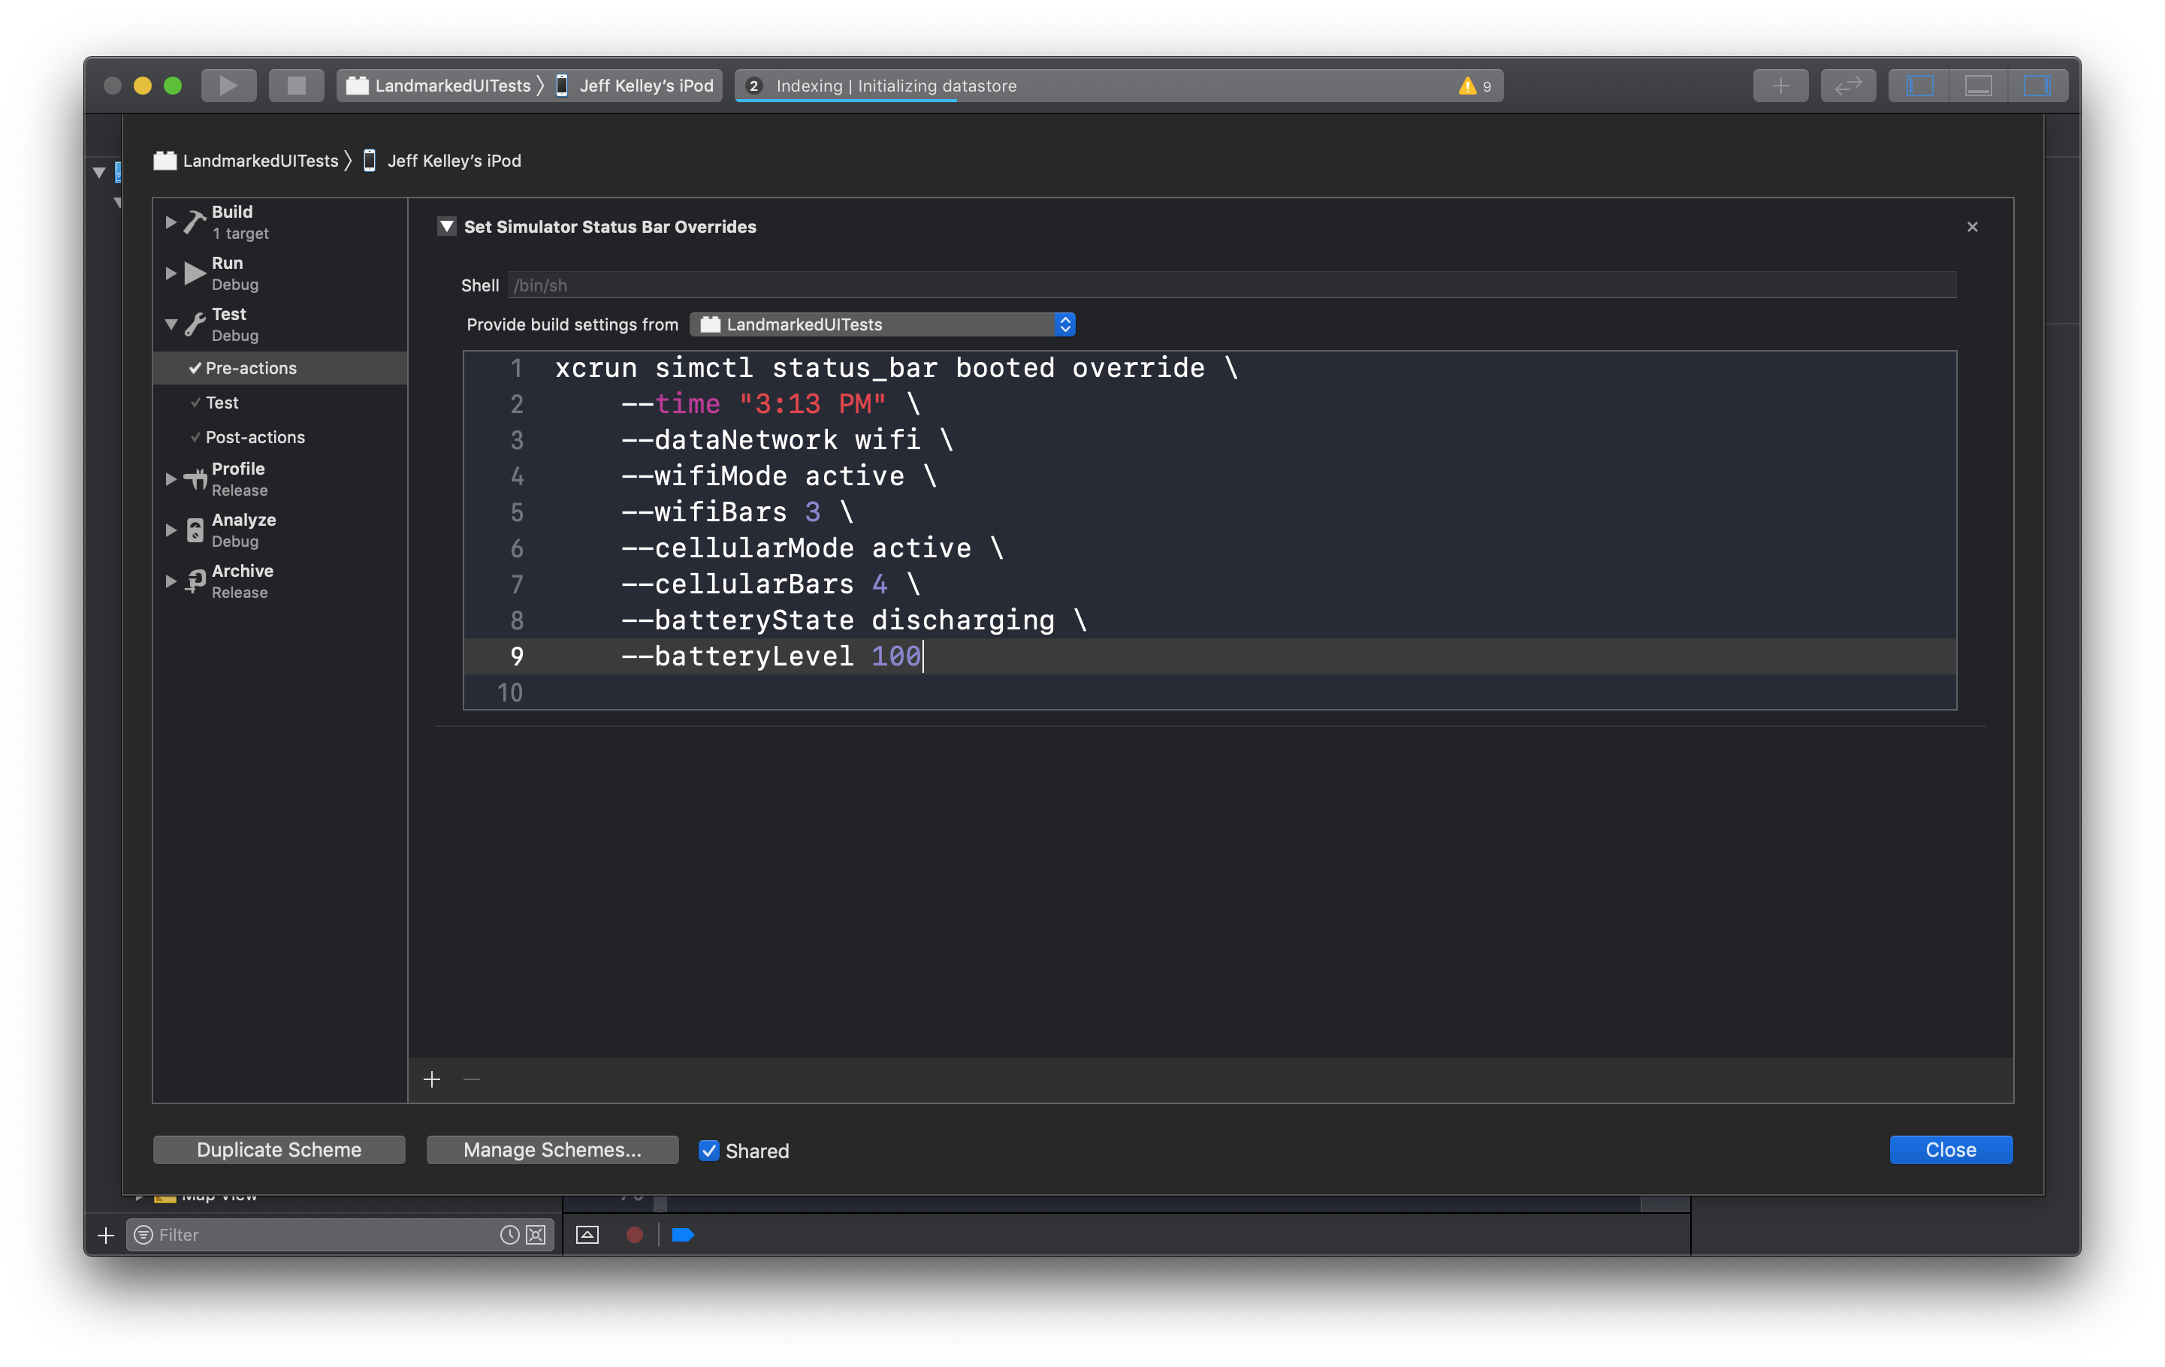Click the Manage Schemes button
The height and width of the screenshot is (1367, 2165).
(x=551, y=1150)
